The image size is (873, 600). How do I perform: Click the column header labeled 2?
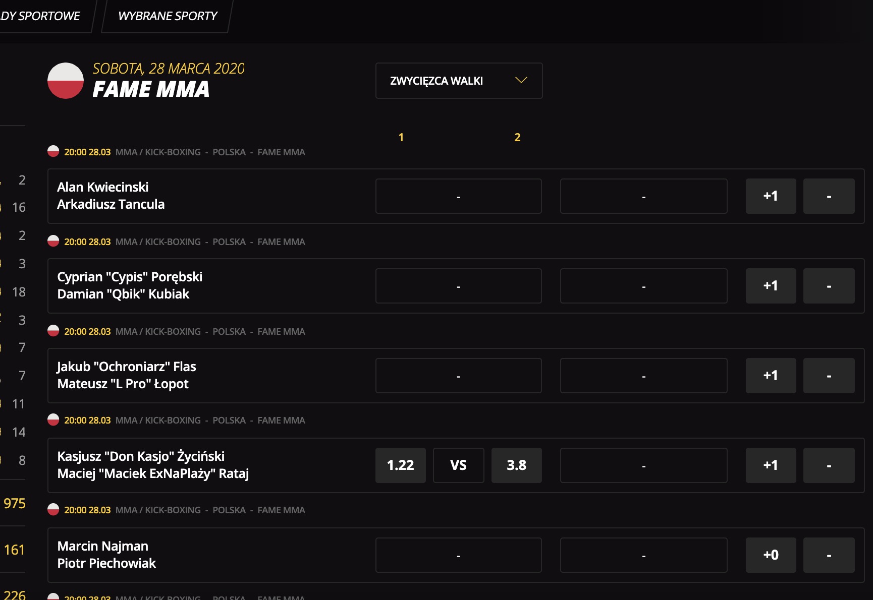pos(517,137)
